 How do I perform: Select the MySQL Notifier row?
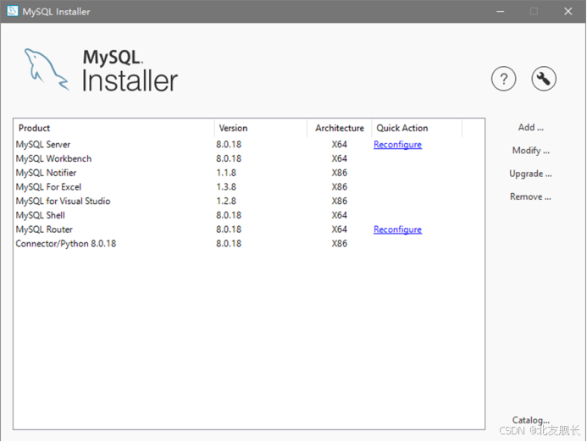pyautogui.click(x=249, y=173)
